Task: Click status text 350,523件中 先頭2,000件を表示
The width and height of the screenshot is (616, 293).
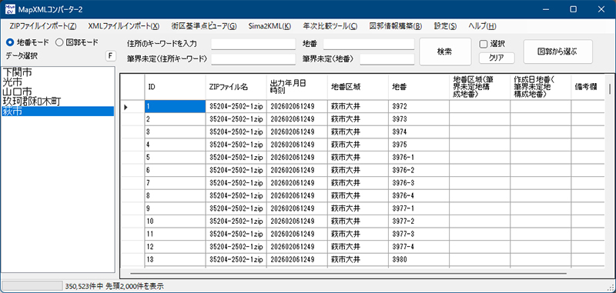Action: click(114, 286)
